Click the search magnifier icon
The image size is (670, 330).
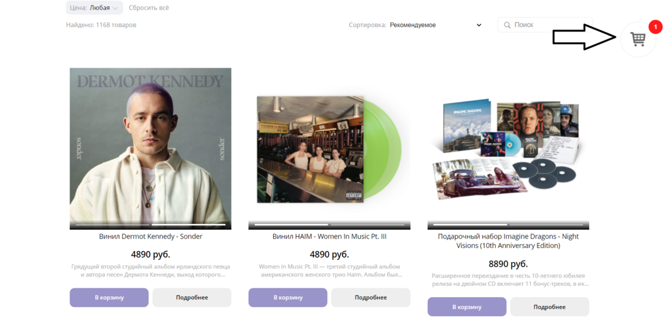507,25
